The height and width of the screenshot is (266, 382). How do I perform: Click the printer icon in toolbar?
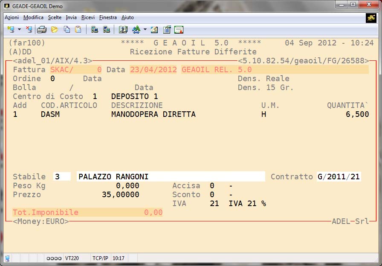[42, 29]
